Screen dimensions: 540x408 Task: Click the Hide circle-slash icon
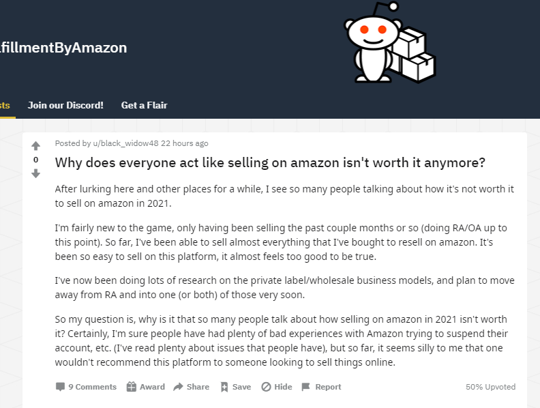point(266,387)
